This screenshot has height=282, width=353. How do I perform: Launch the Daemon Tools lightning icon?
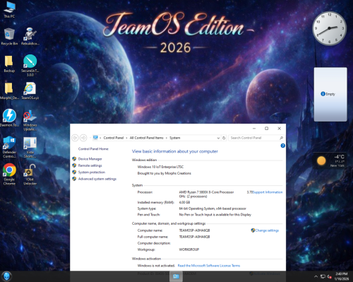[x=9, y=118]
